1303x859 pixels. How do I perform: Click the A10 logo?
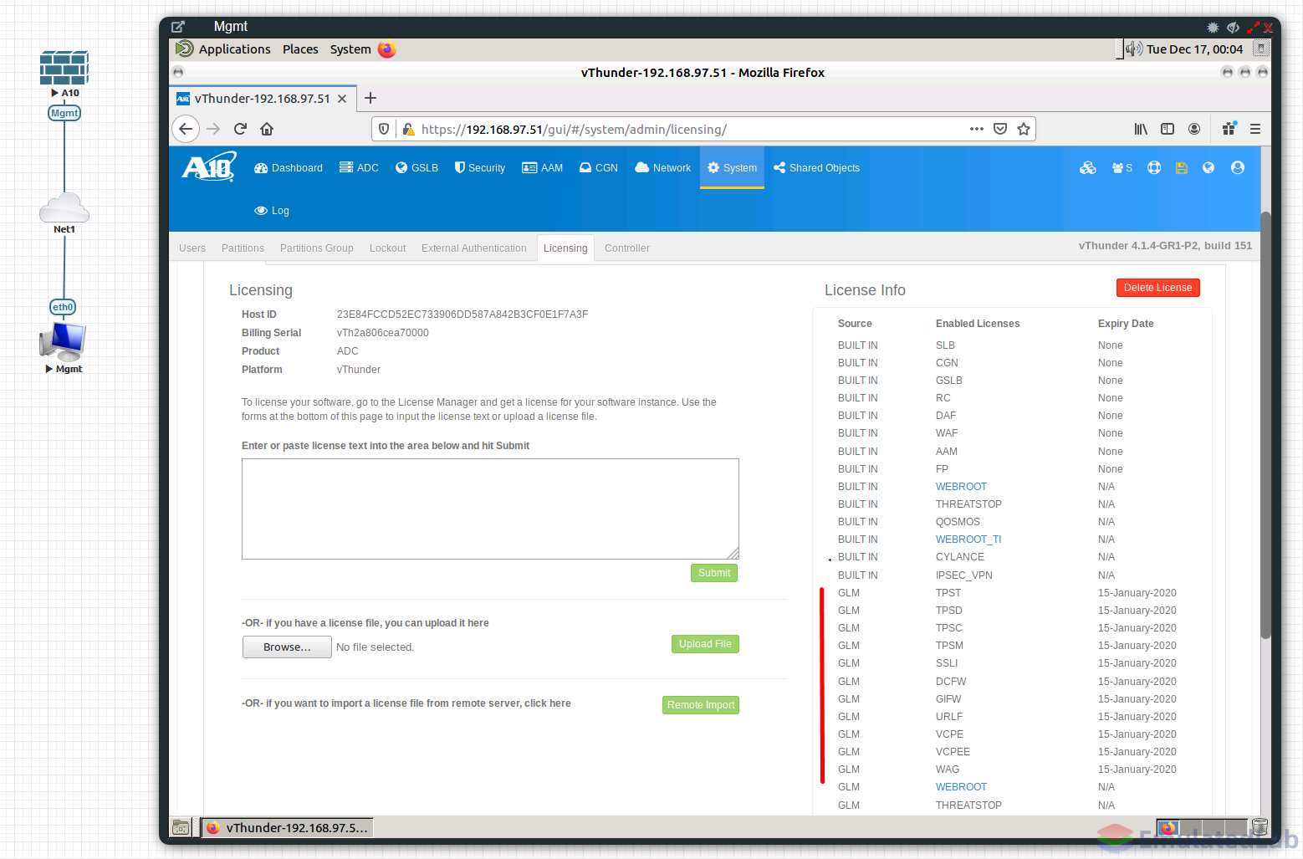[x=209, y=167]
